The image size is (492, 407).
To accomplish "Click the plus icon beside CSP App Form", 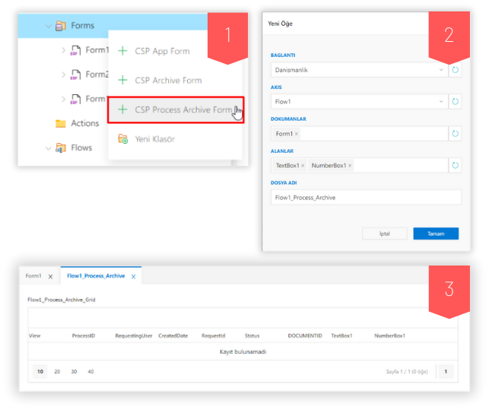I will click(122, 51).
